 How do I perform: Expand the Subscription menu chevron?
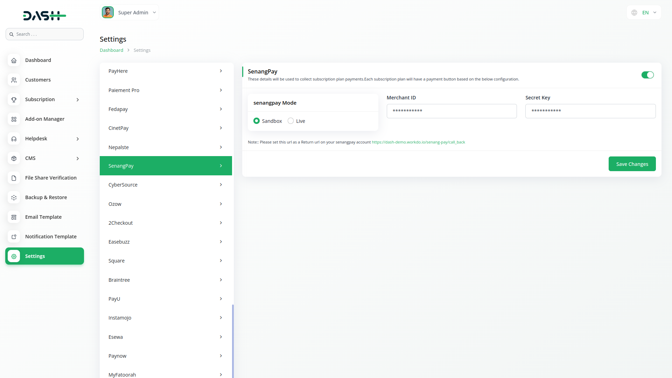[78, 100]
